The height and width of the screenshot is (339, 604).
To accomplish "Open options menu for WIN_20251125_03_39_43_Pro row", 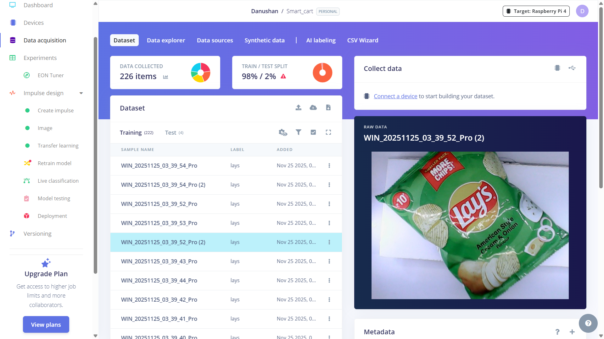I will pos(329,261).
